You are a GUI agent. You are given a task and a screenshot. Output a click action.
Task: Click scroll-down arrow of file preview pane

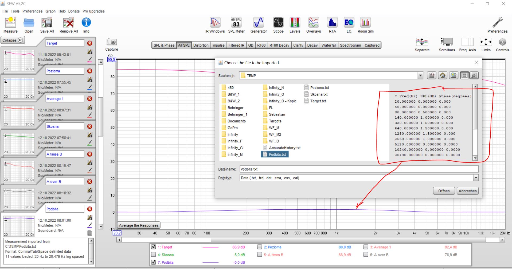(x=475, y=158)
